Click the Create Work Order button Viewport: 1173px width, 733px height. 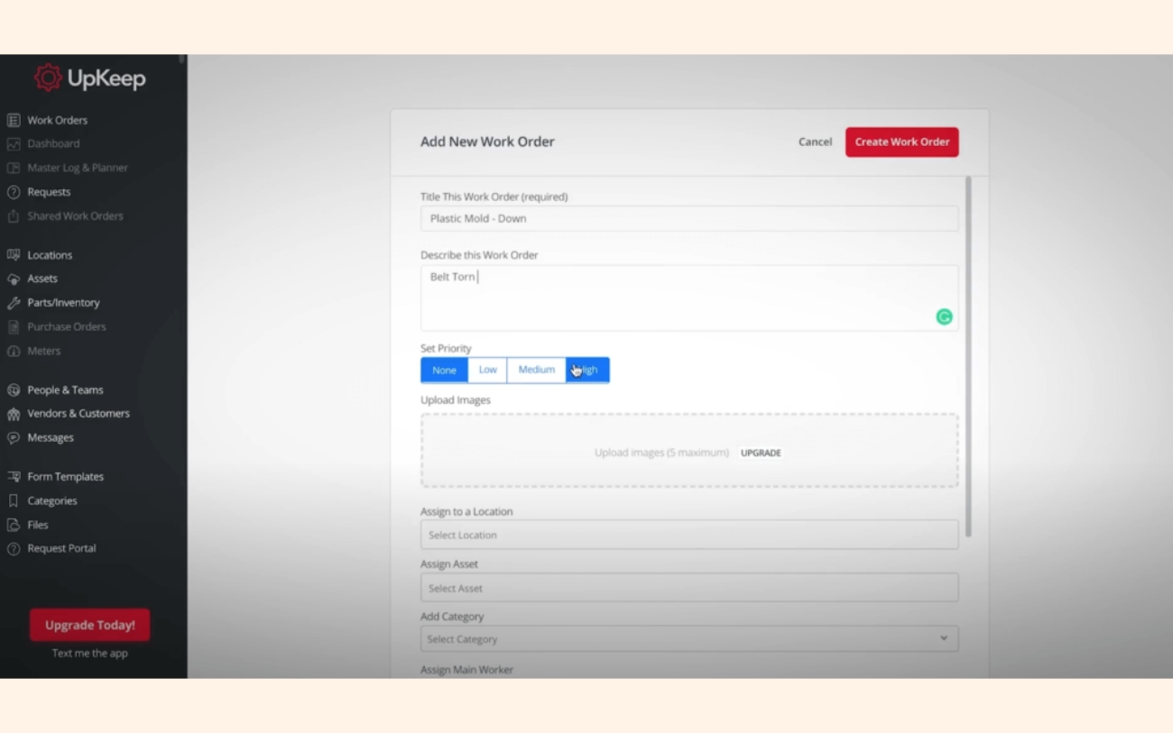901,142
